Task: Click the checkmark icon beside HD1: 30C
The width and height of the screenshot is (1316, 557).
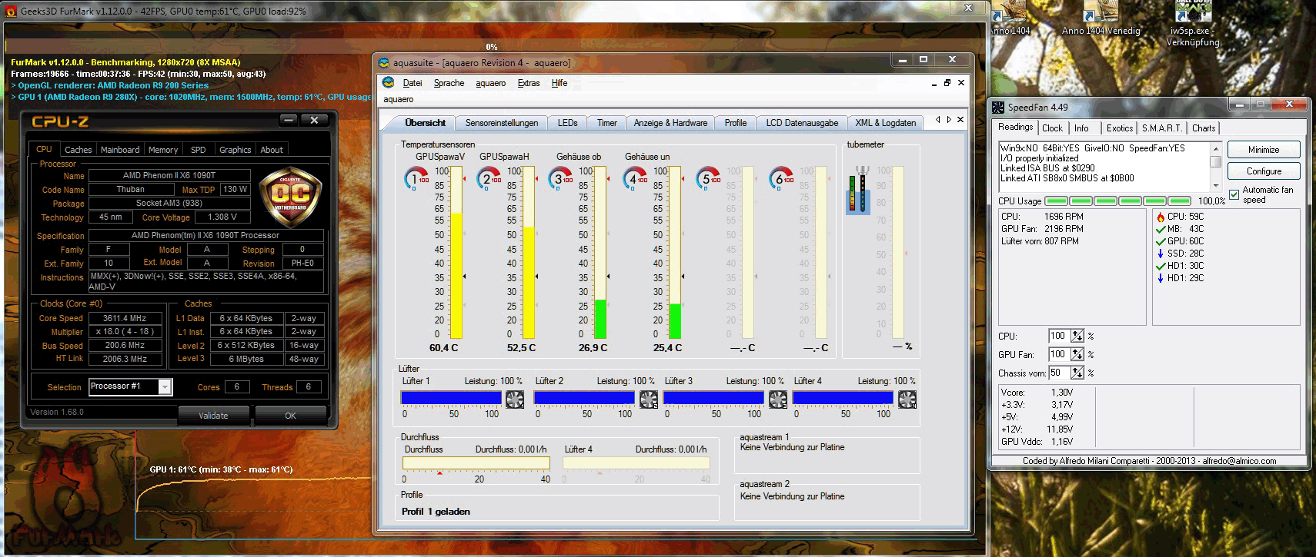Action: (x=1161, y=266)
